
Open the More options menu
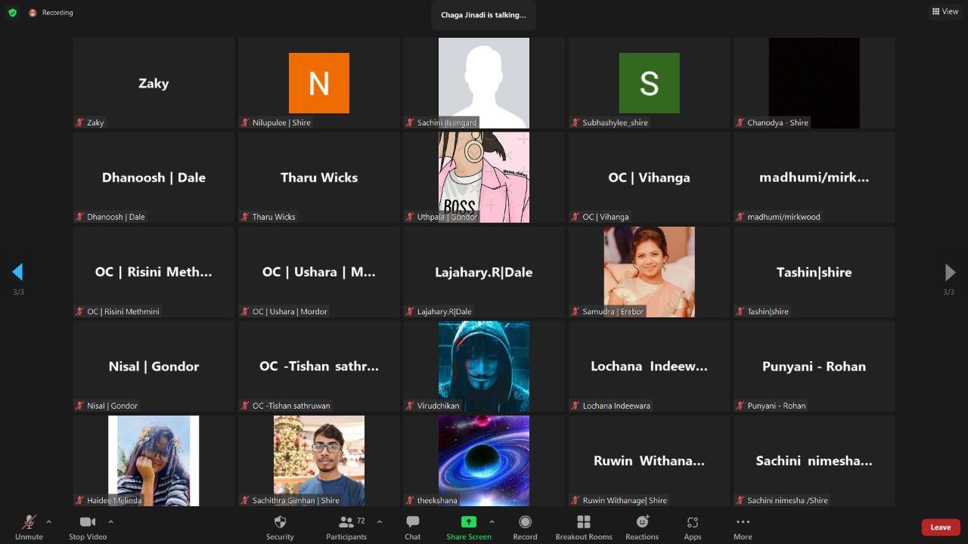742,527
